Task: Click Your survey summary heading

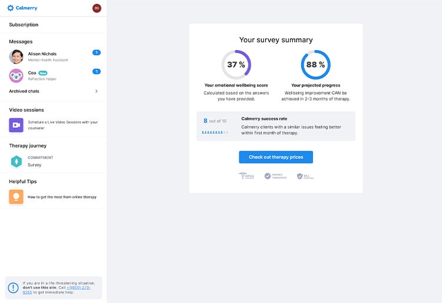Action: click(276, 40)
